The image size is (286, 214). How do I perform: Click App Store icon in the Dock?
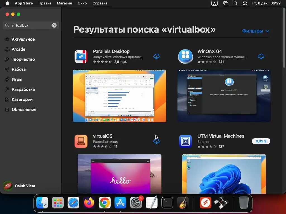(120, 203)
